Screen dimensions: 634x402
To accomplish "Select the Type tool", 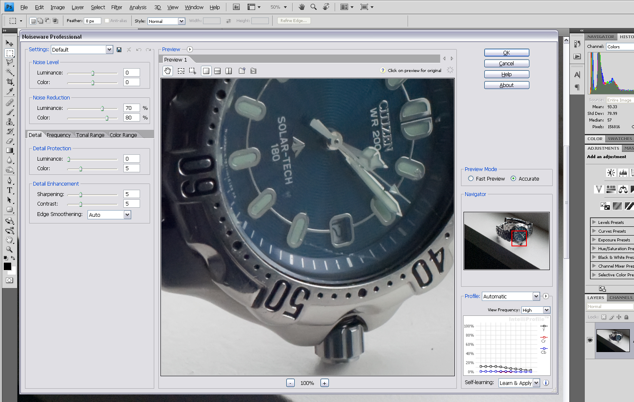I will 10,190.
